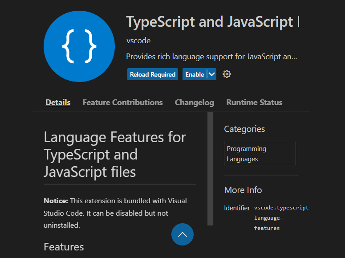View the Runtime Status tab
This screenshot has height=258, width=345.
point(254,102)
